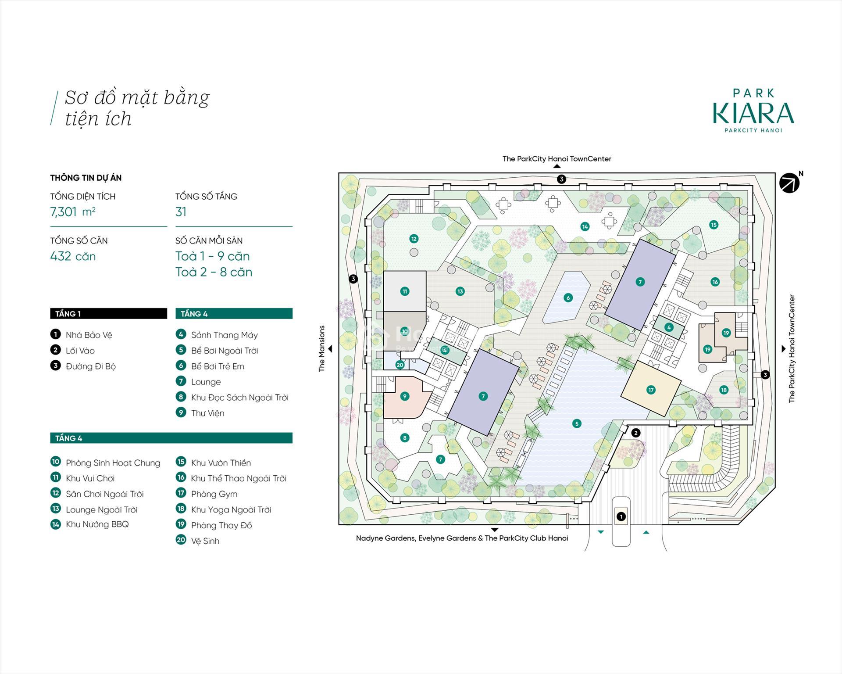This screenshot has width=842, height=674.
Task: Click the Park Kiara logo
Action: [753, 111]
